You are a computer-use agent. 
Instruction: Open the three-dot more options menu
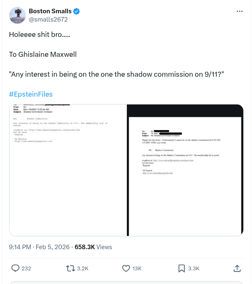pos(240,12)
